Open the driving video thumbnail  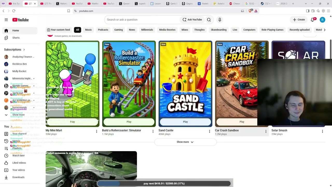coord(91,169)
